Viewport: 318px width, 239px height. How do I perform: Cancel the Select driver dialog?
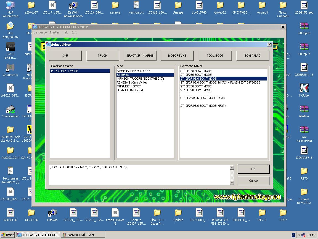click(253, 181)
